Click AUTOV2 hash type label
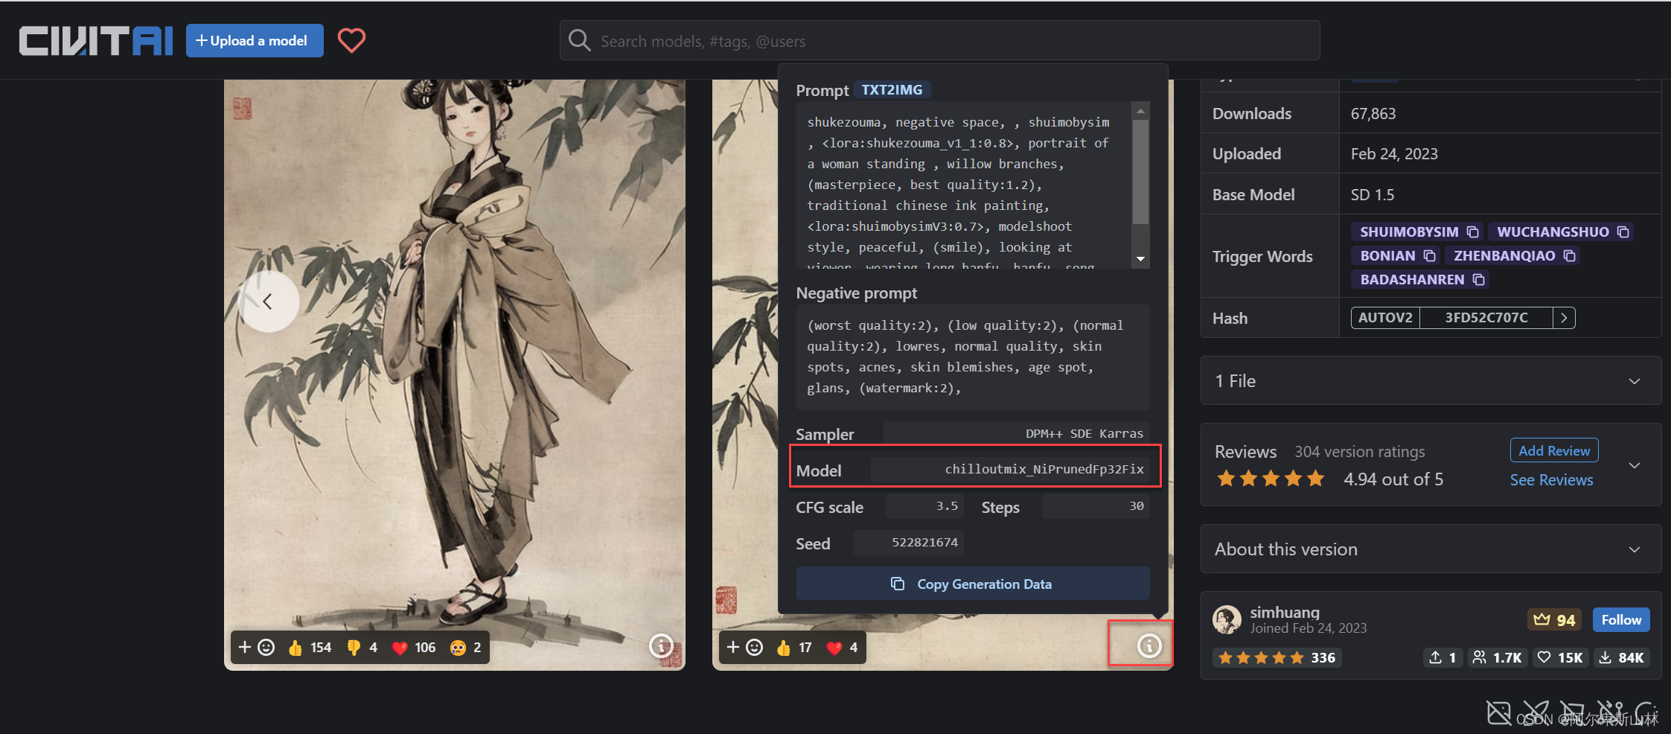The width and height of the screenshot is (1671, 734). (x=1385, y=318)
